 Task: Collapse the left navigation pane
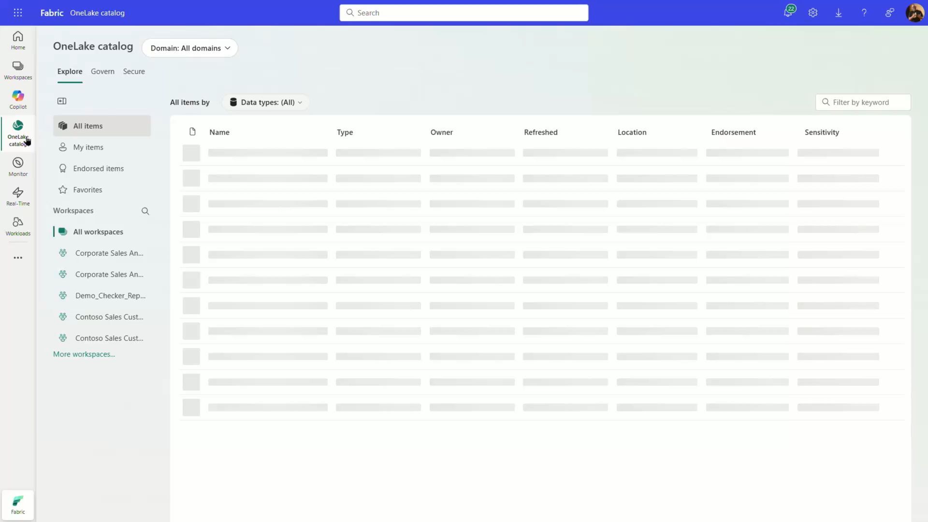point(62,101)
